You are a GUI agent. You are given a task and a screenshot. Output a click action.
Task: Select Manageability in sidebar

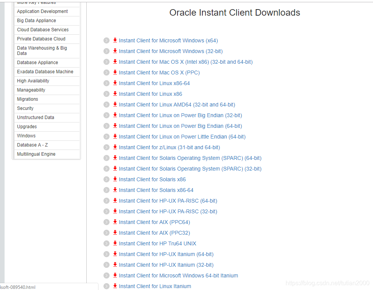[x=47, y=90]
